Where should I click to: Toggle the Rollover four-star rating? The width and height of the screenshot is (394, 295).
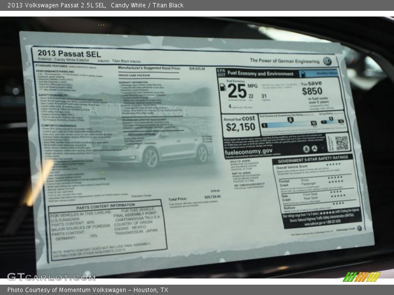(337, 204)
